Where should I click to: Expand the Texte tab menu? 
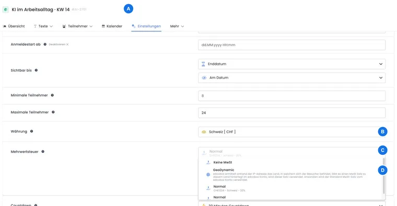tap(43, 26)
